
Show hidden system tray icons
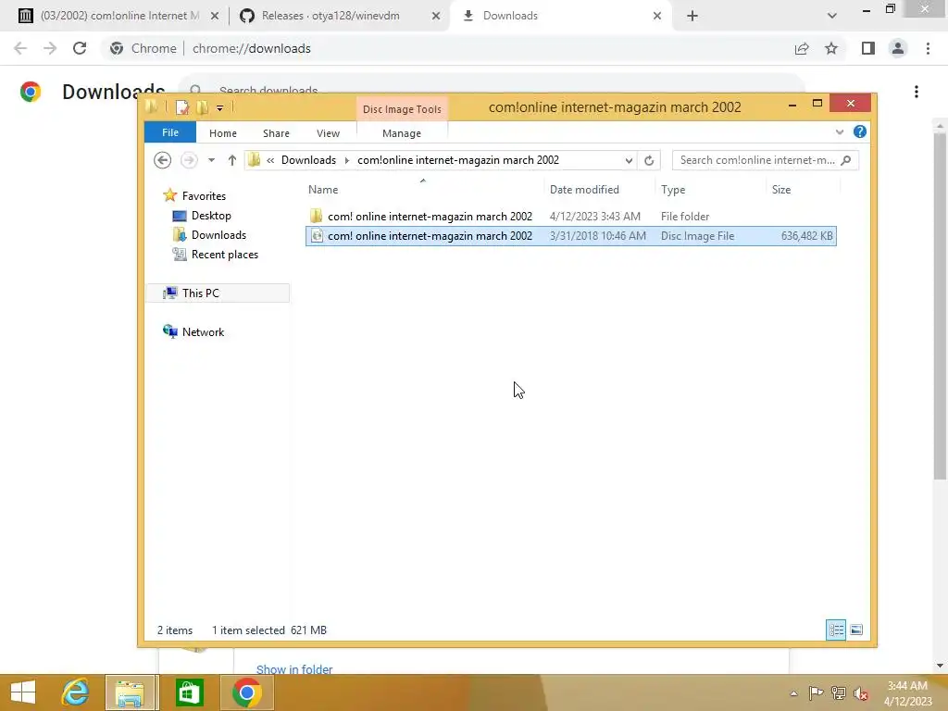[x=793, y=693]
